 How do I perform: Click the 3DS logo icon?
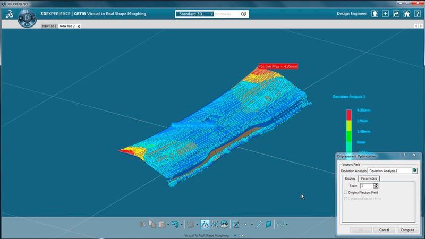pyautogui.click(x=10, y=14)
